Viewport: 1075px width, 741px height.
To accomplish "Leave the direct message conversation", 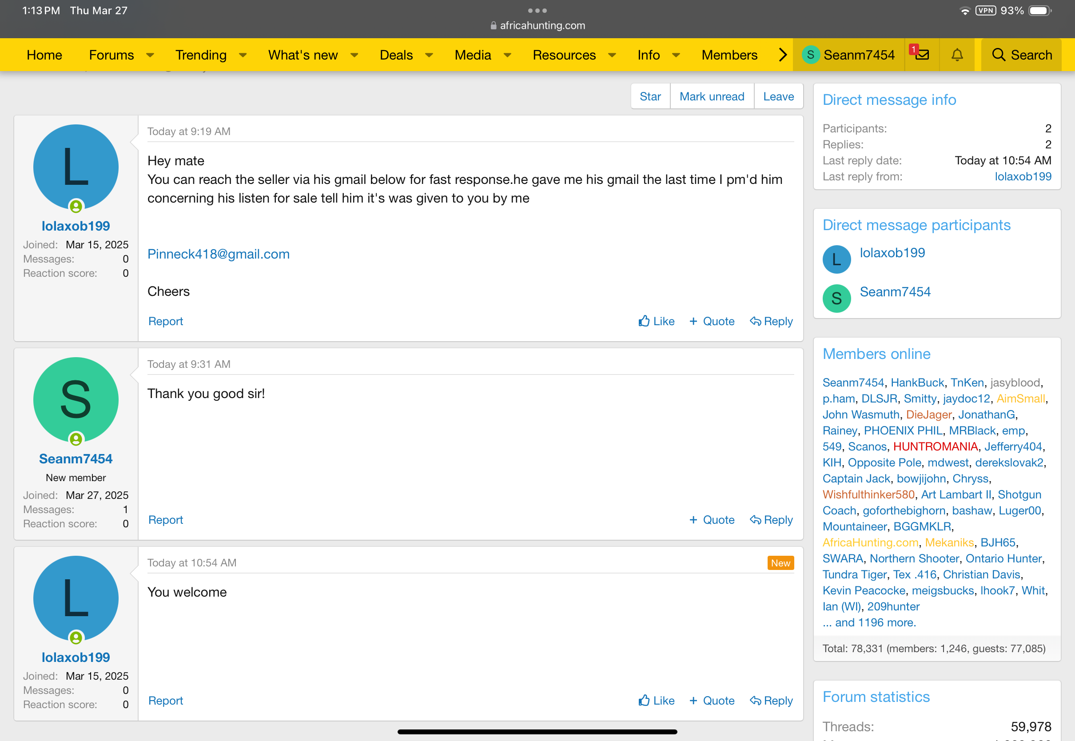I will click(x=778, y=96).
